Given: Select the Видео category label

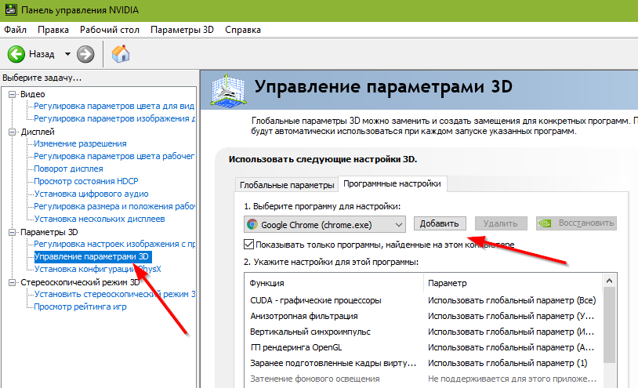Looking at the screenshot, I should click(33, 94).
